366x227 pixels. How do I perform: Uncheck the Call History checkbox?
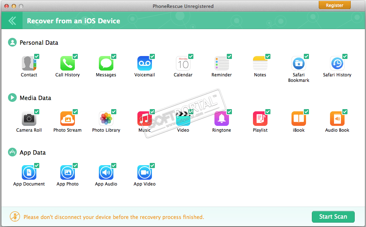(x=75, y=56)
